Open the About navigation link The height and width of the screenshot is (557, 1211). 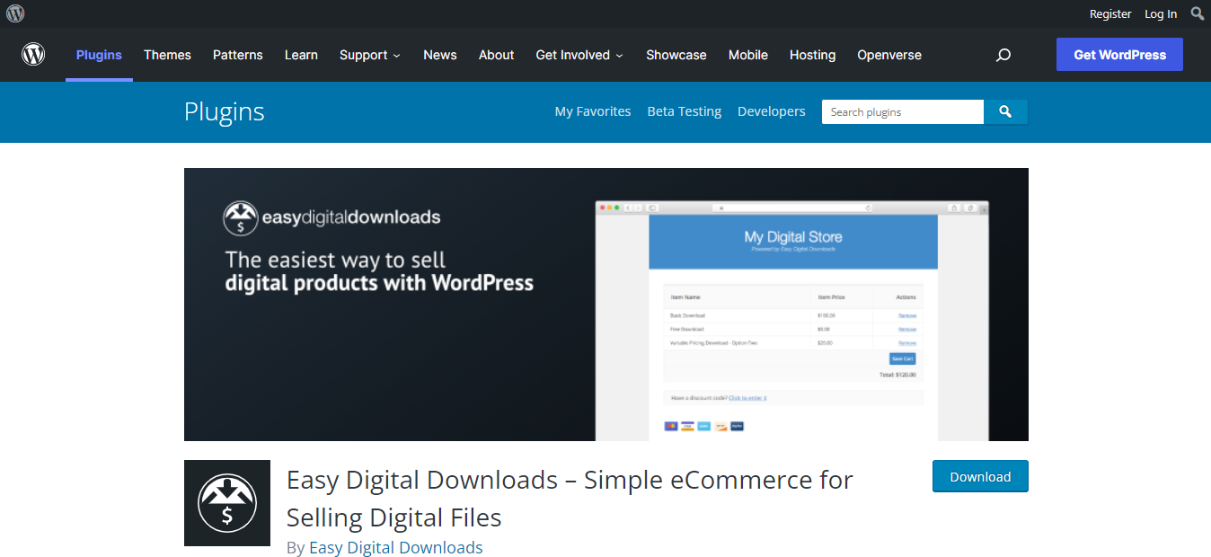496,55
